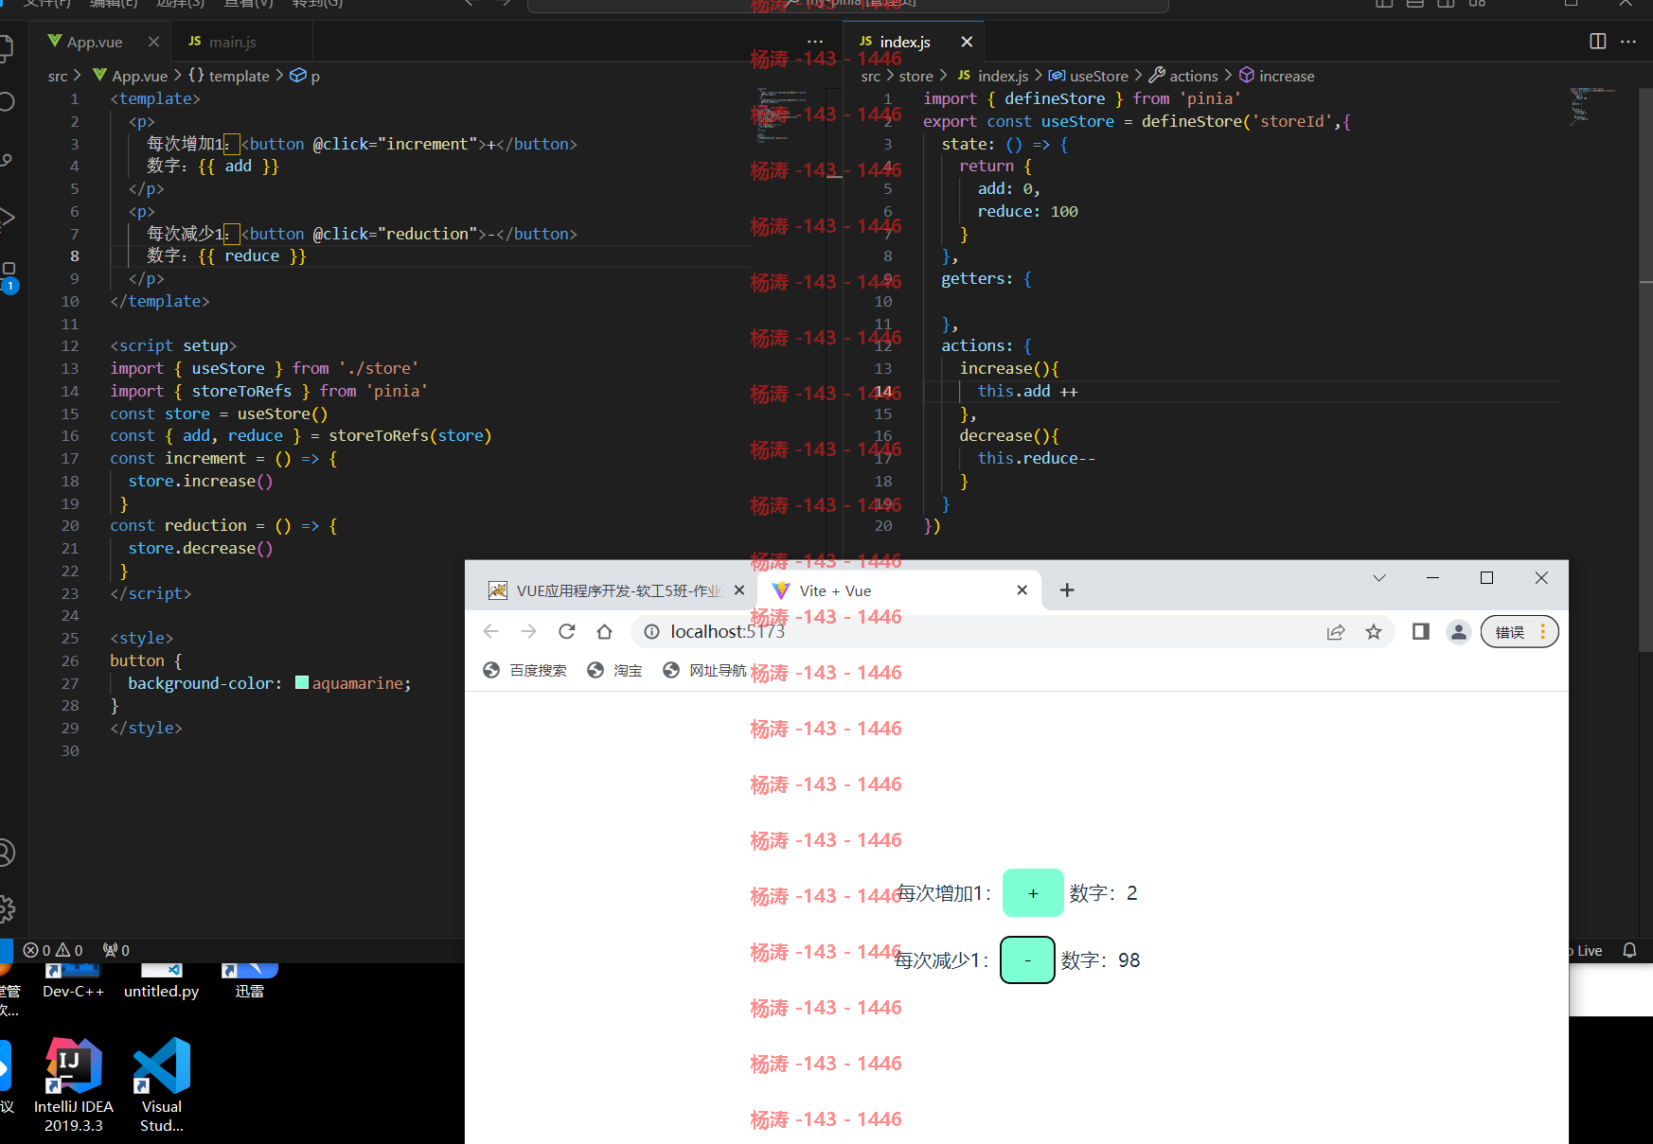The height and width of the screenshot is (1144, 1653).
Task: Close the index.js editor tab
Action: tap(967, 42)
